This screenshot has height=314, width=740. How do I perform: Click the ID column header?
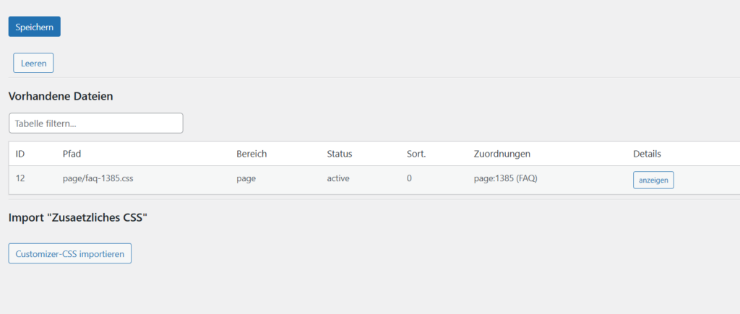coord(20,154)
